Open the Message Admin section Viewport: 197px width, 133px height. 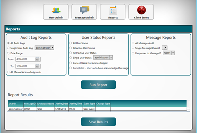(x=84, y=12)
